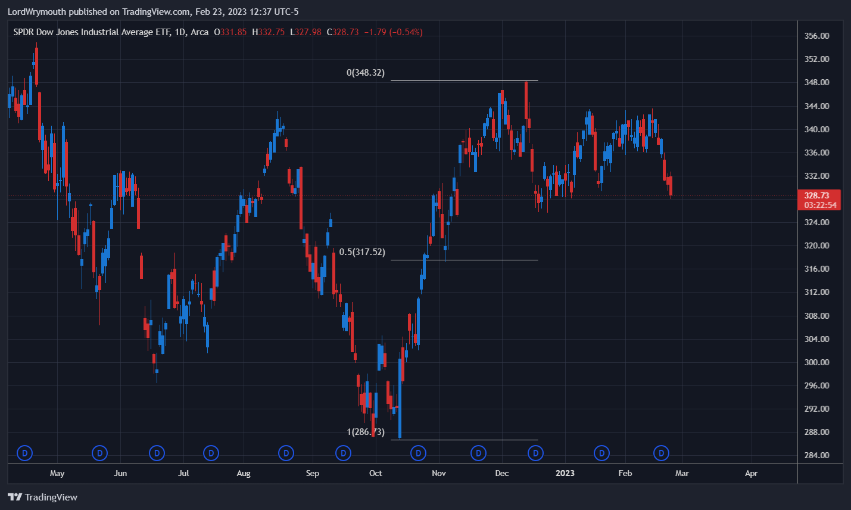Screen dimensions: 851x510
Task: Click the Mar label on time axis
Action: pos(682,474)
